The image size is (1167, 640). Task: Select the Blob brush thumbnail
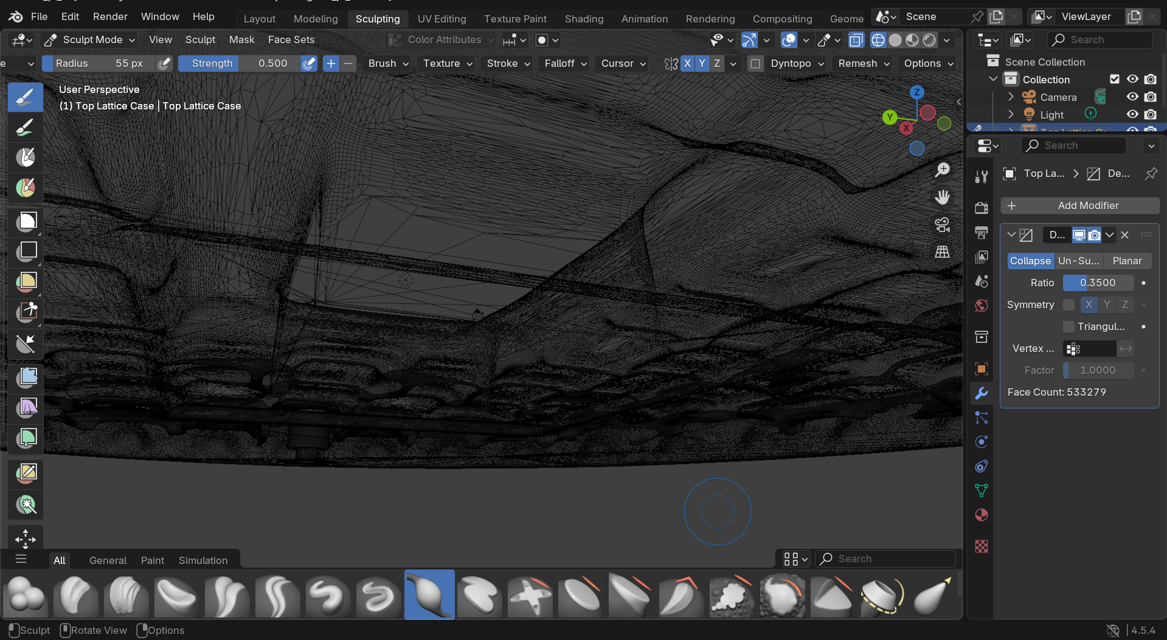point(25,594)
